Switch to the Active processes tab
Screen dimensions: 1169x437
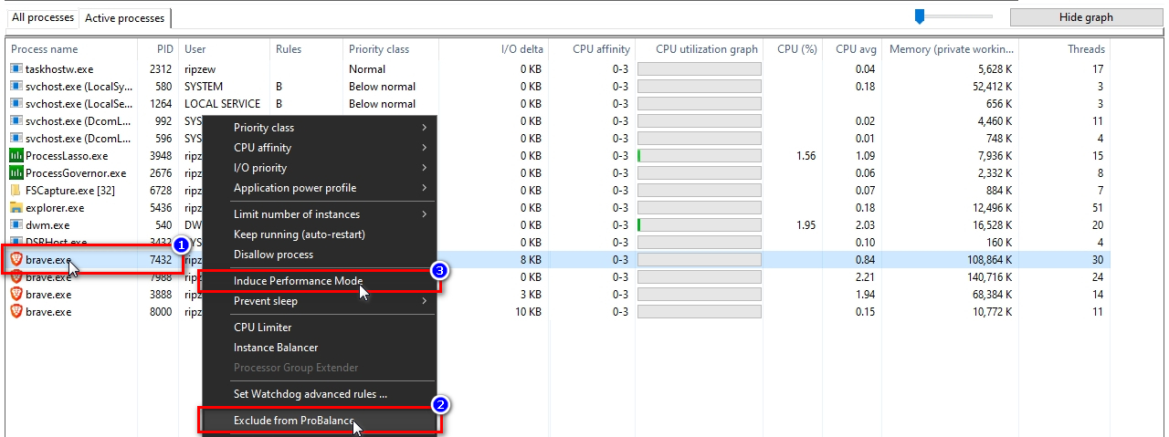tap(125, 18)
